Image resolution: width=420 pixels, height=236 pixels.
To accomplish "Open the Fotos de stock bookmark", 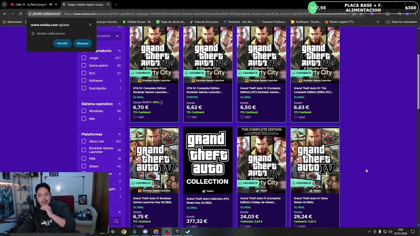I will pyautogui.click(x=204, y=22).
